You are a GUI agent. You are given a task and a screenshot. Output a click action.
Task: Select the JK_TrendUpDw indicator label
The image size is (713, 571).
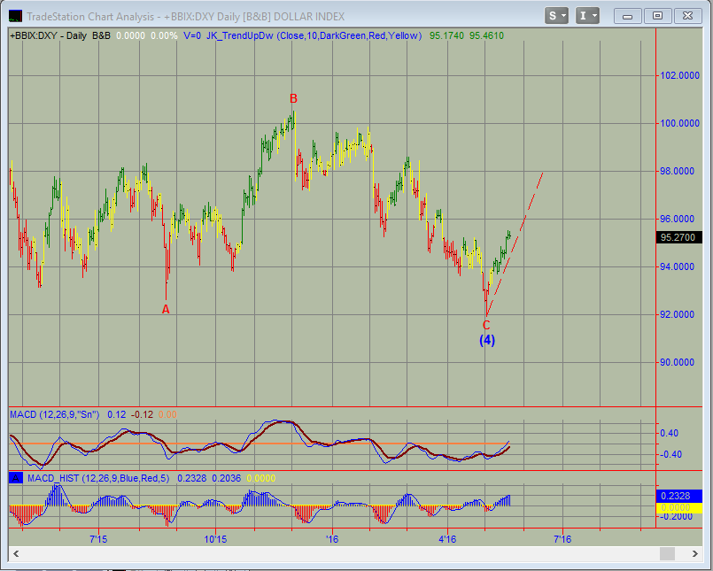tap(314, 36)
